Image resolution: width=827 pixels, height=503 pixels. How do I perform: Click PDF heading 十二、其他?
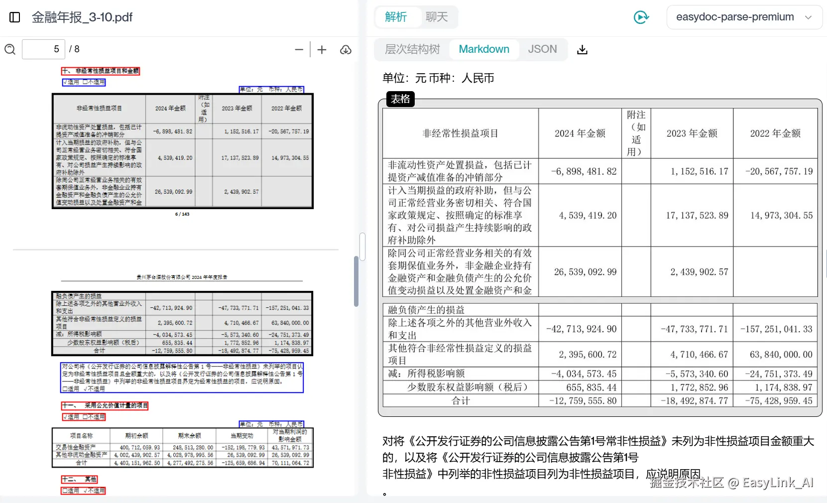[x=80, y=479]
